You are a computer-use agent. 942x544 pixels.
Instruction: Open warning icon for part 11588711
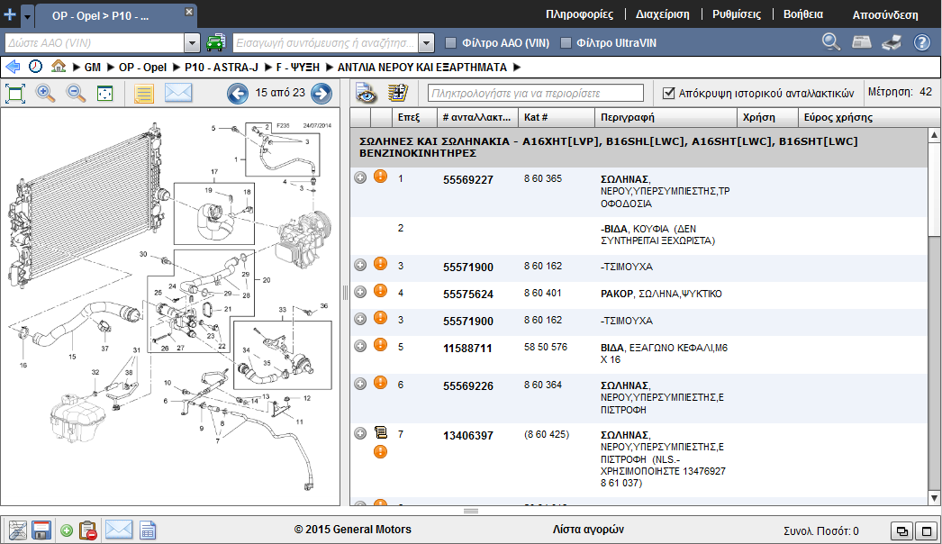pos(380,344)
